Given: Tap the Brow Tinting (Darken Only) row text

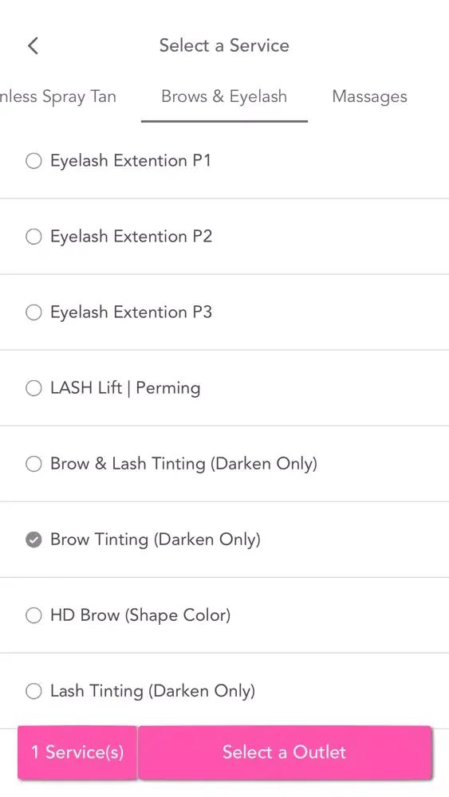Looking at the screenshot, I should point(156,540).
